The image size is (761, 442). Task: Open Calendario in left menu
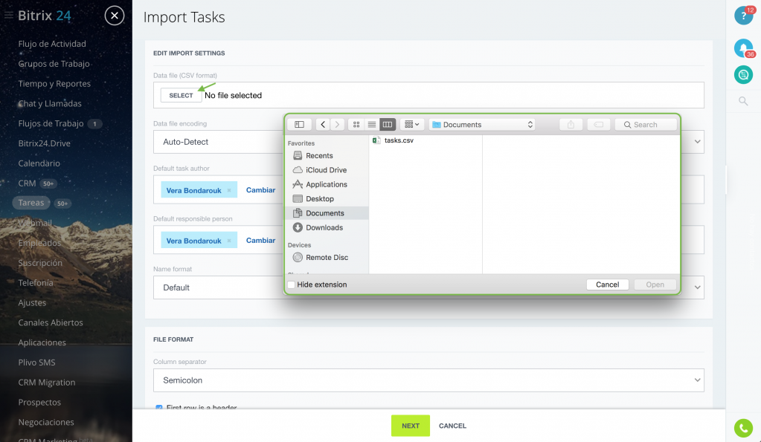point(39,163)
